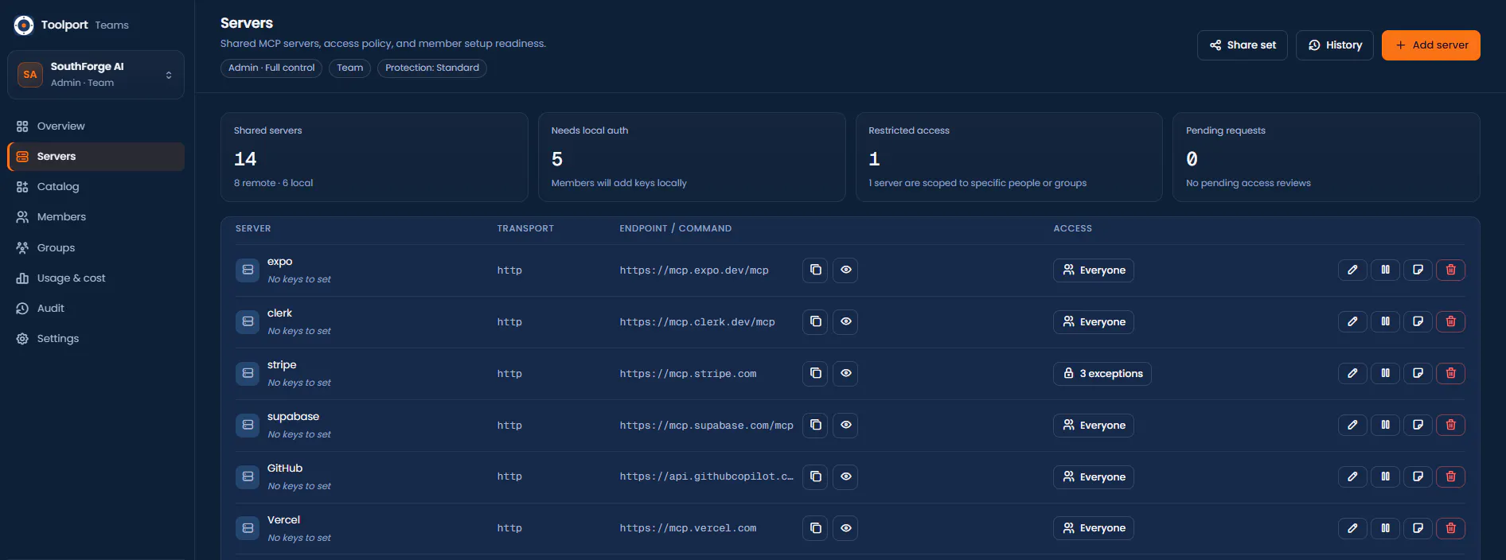Copy the Vercel endpoint URL
The height and width of the screenshot is (560, 1506).
click(x=815, y=528)
